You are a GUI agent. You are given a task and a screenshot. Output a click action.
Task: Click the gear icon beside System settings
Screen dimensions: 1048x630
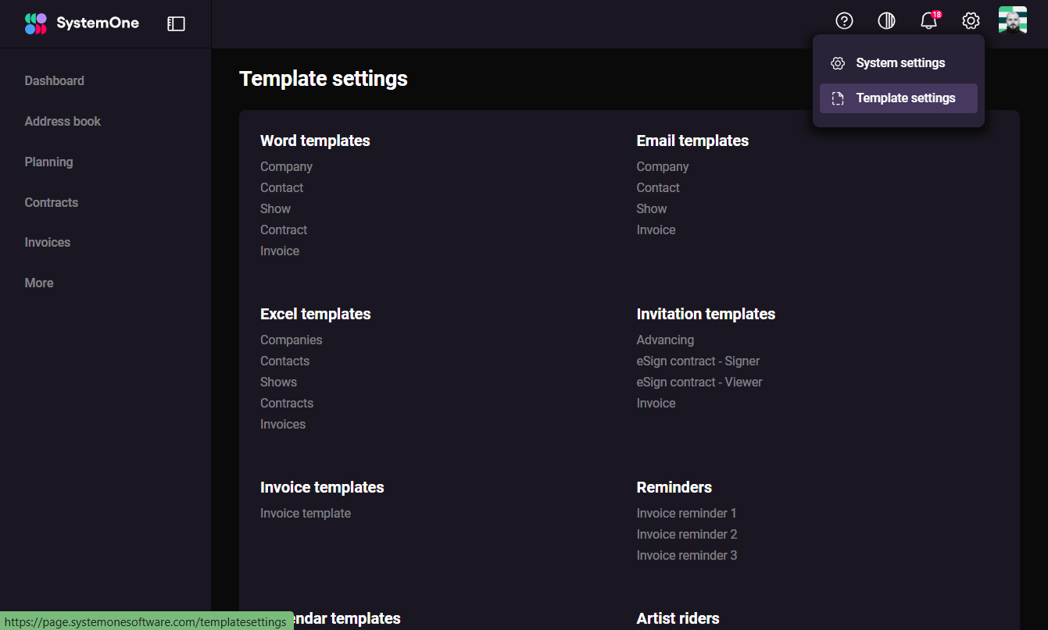tap(838, 62)
